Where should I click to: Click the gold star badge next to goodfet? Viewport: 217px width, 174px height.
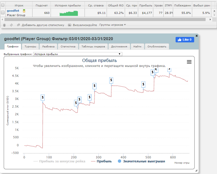pyautogui.click(x=24, y=11)
